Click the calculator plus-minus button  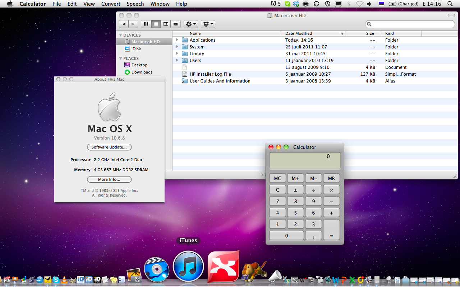295,190
